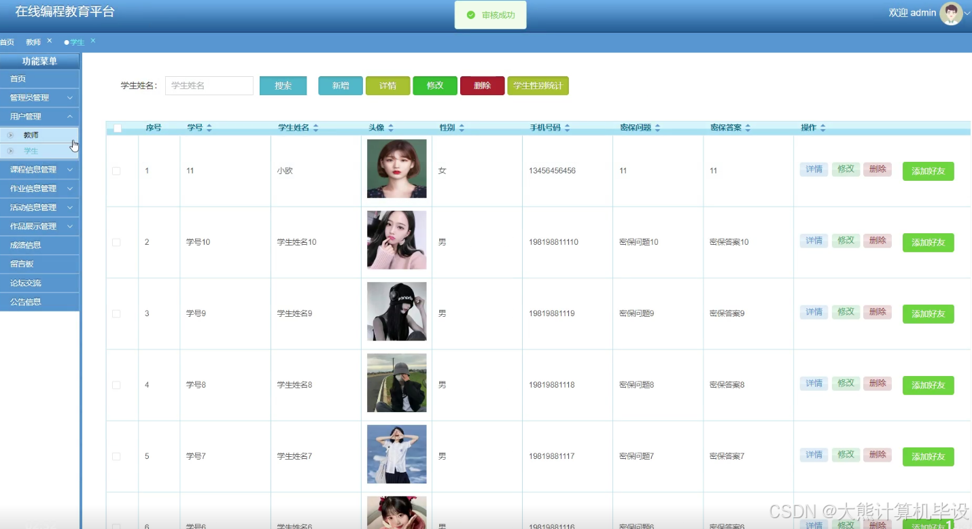Open avatar photo of 学生姓名9
The width and height of the screenshot is (972, 529).
[x=397, y=311]
